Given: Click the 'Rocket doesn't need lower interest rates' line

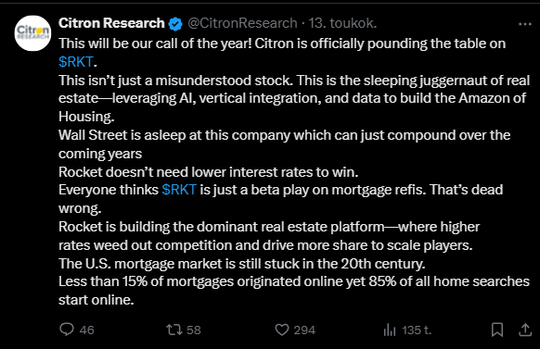Looking at the screenshot, I should click(209, 172).
